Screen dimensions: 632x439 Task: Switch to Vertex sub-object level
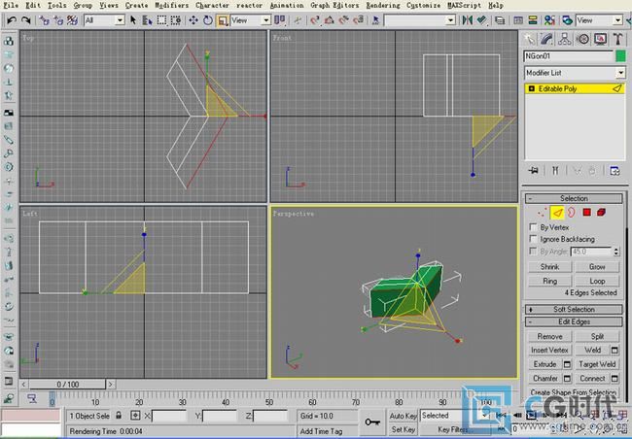pos(543,213)
